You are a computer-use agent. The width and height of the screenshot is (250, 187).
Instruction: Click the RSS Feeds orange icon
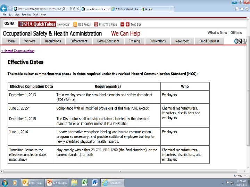click(75, 24)
